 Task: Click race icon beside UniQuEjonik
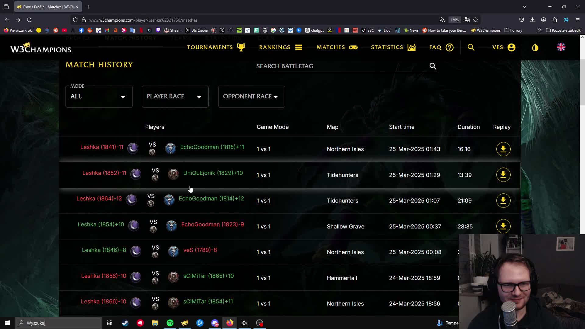pyautogui.click(x=173, y=174)
